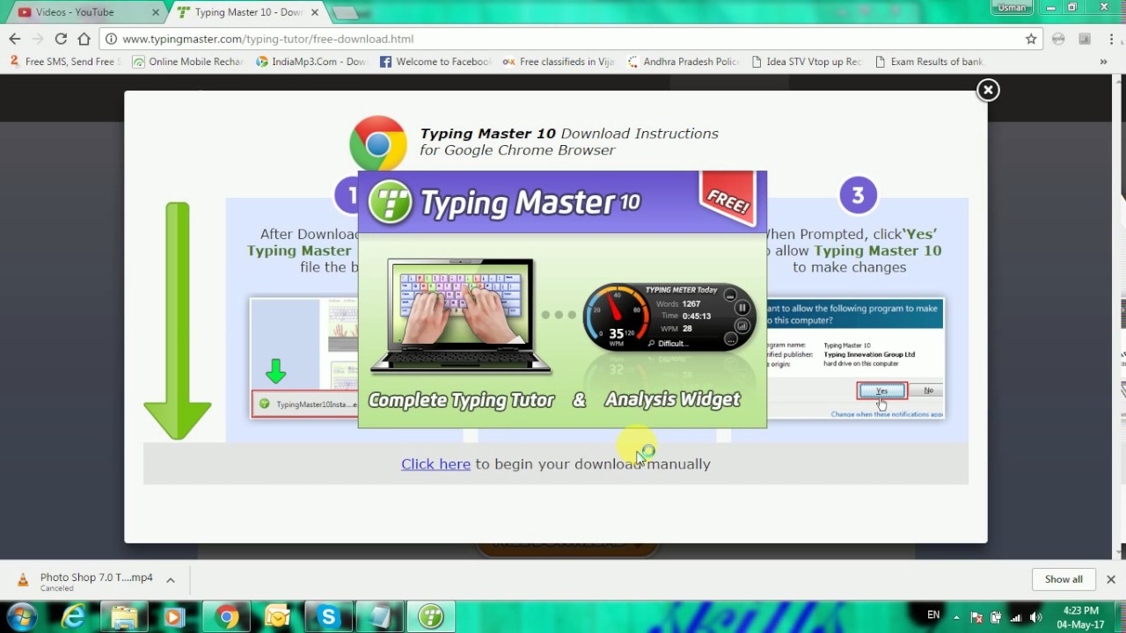Click the 'Click here' manual download link
The image size is (1126, 633).
(x=435, y=463)
